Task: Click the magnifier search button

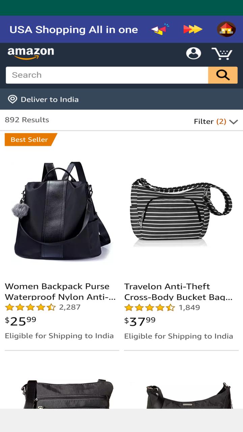Action: click(x=223, y=75)
